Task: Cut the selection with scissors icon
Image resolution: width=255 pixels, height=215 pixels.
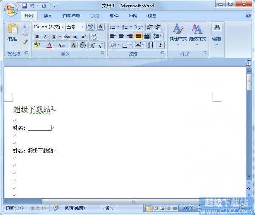Action: (25, 26)
